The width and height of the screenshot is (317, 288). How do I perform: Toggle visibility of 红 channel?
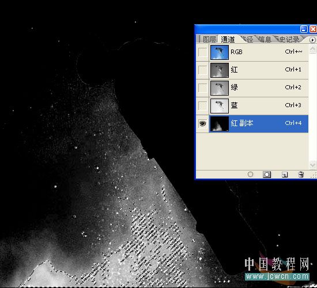click(x=202, y=70)
